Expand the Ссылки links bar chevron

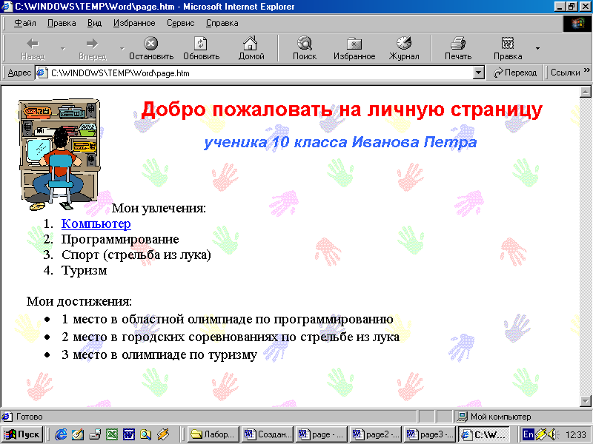point(587,70)
